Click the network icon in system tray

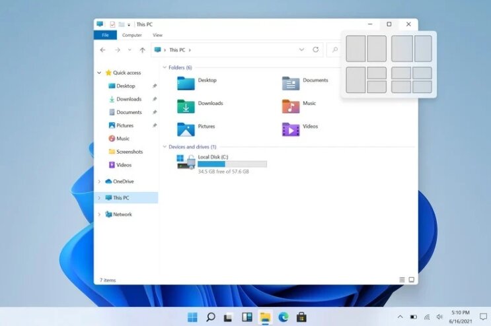[427, 317]
